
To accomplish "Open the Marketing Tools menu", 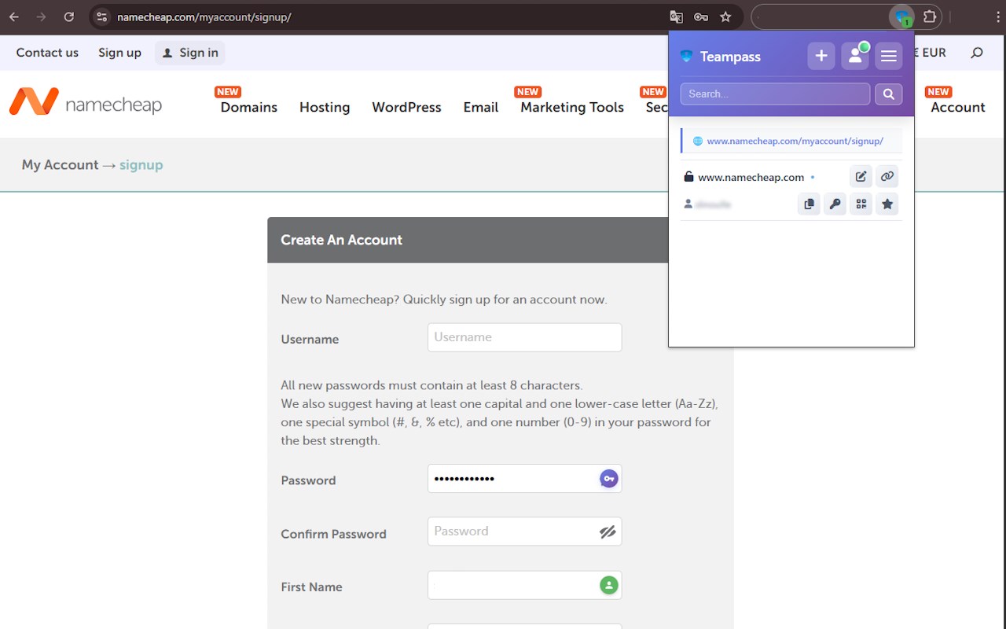I will 572,107.
